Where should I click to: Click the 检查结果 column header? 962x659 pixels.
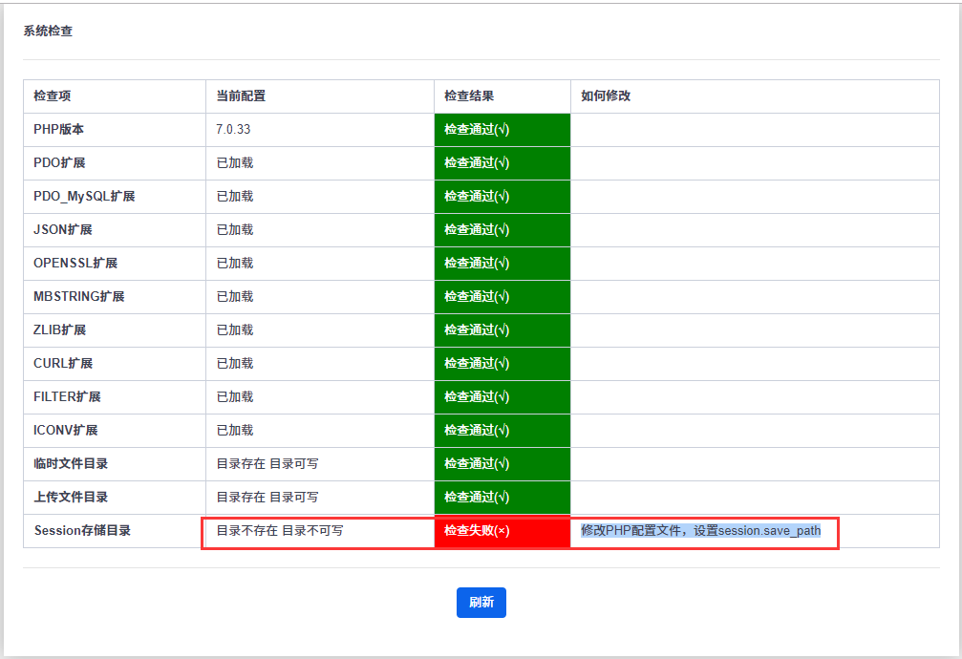[x=469, y=96]
